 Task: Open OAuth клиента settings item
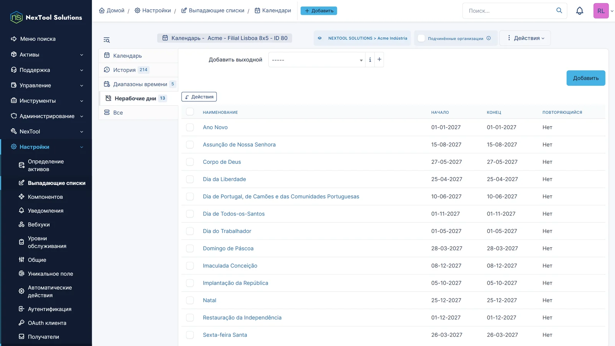(x=46, y=323)
